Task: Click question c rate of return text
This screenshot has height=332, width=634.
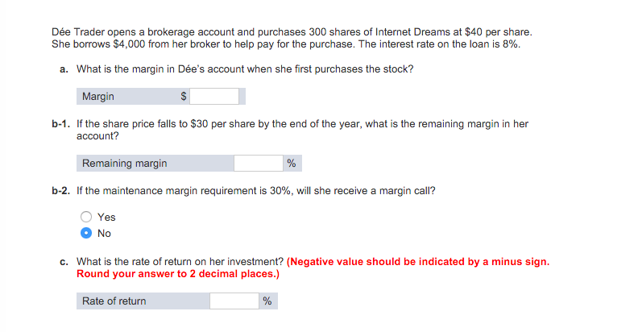Action: [180, 262]
